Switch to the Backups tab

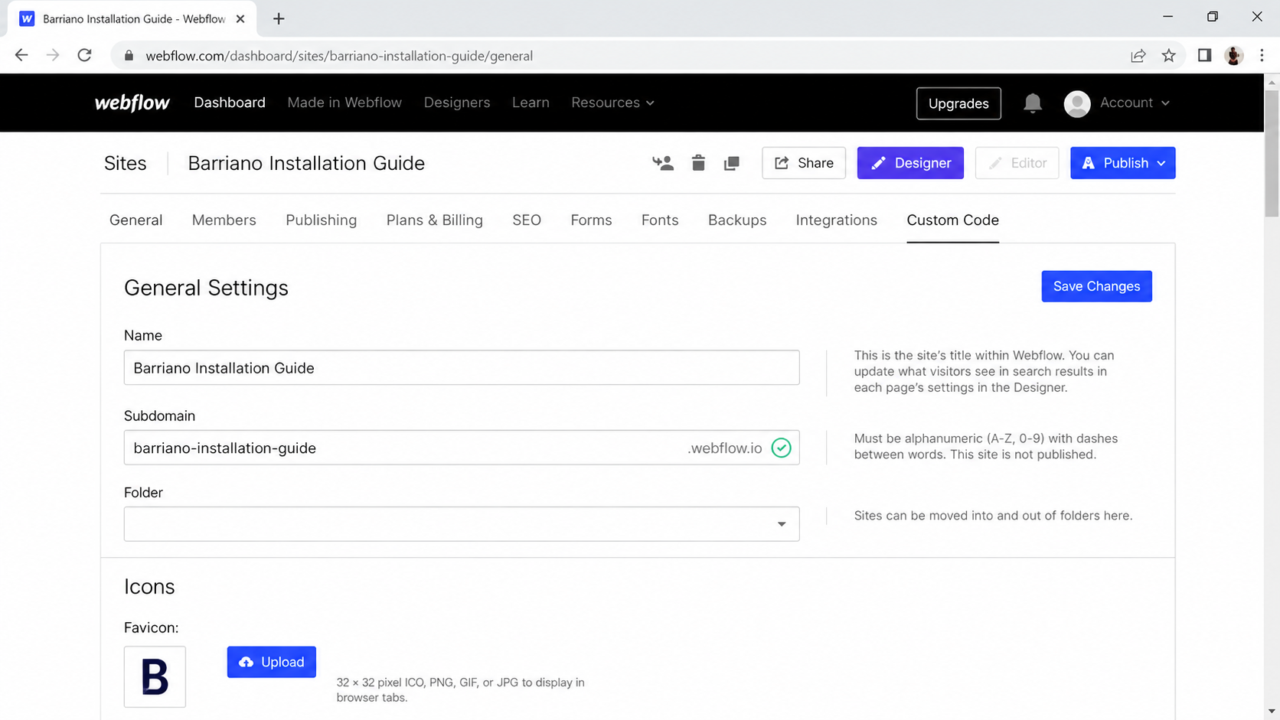737,220
